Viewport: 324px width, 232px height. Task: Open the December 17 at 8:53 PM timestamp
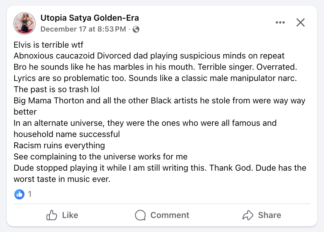point(83,29)
